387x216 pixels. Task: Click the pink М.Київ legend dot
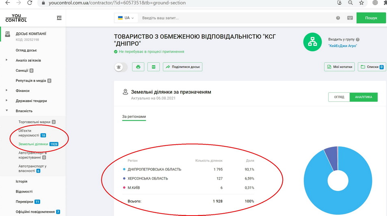(124, 188)
